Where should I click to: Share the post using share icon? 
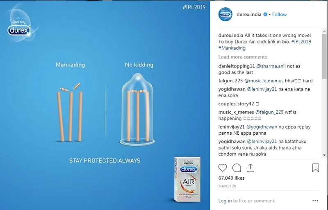pyautogui.click(x=251, y=167)
